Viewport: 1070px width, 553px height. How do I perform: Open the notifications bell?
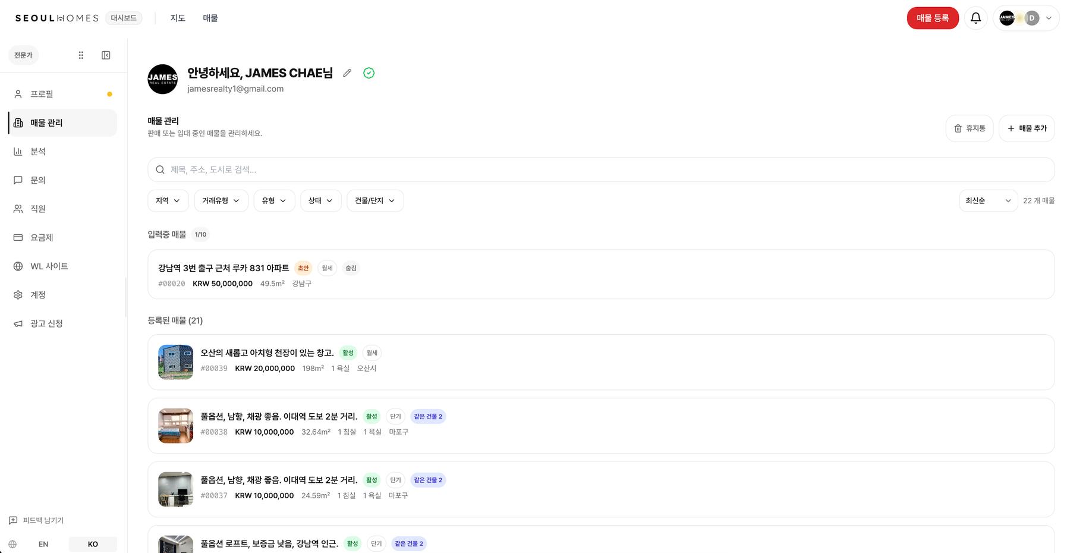(x=975, y=18)
